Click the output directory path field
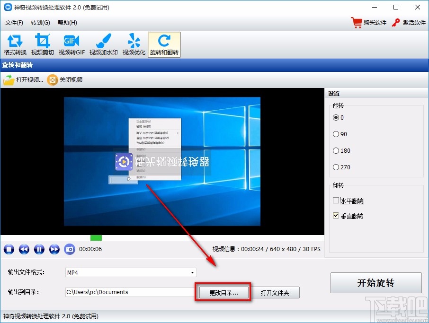This screenshot has width=429, height=323. (x=130, y=292)
